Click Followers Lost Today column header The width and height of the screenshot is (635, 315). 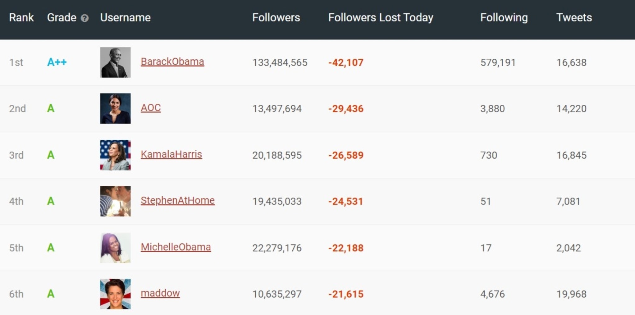click(x=381, y=18)
